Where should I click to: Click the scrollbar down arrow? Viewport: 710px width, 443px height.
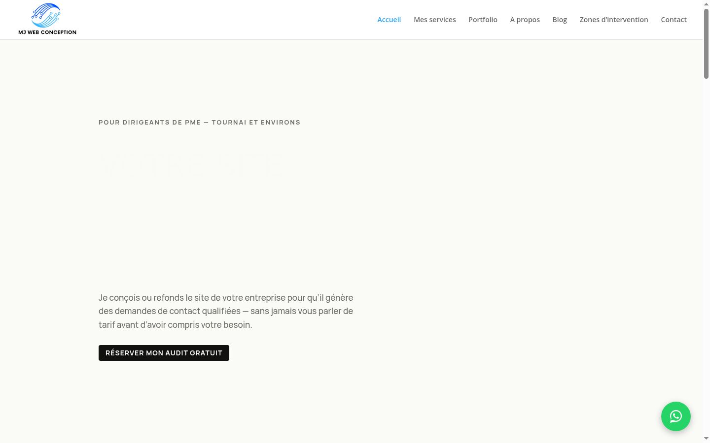point(706,439)
